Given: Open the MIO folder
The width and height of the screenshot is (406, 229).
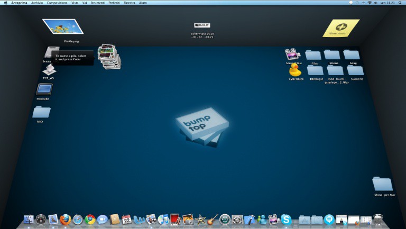Looking at the screenshot, I should 41,112.
